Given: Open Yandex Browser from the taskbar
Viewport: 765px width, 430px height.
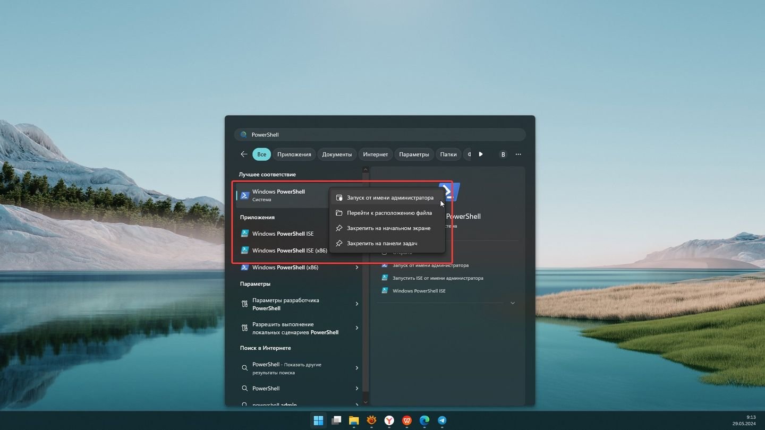Looking at the screenshot, I should 389,420.
